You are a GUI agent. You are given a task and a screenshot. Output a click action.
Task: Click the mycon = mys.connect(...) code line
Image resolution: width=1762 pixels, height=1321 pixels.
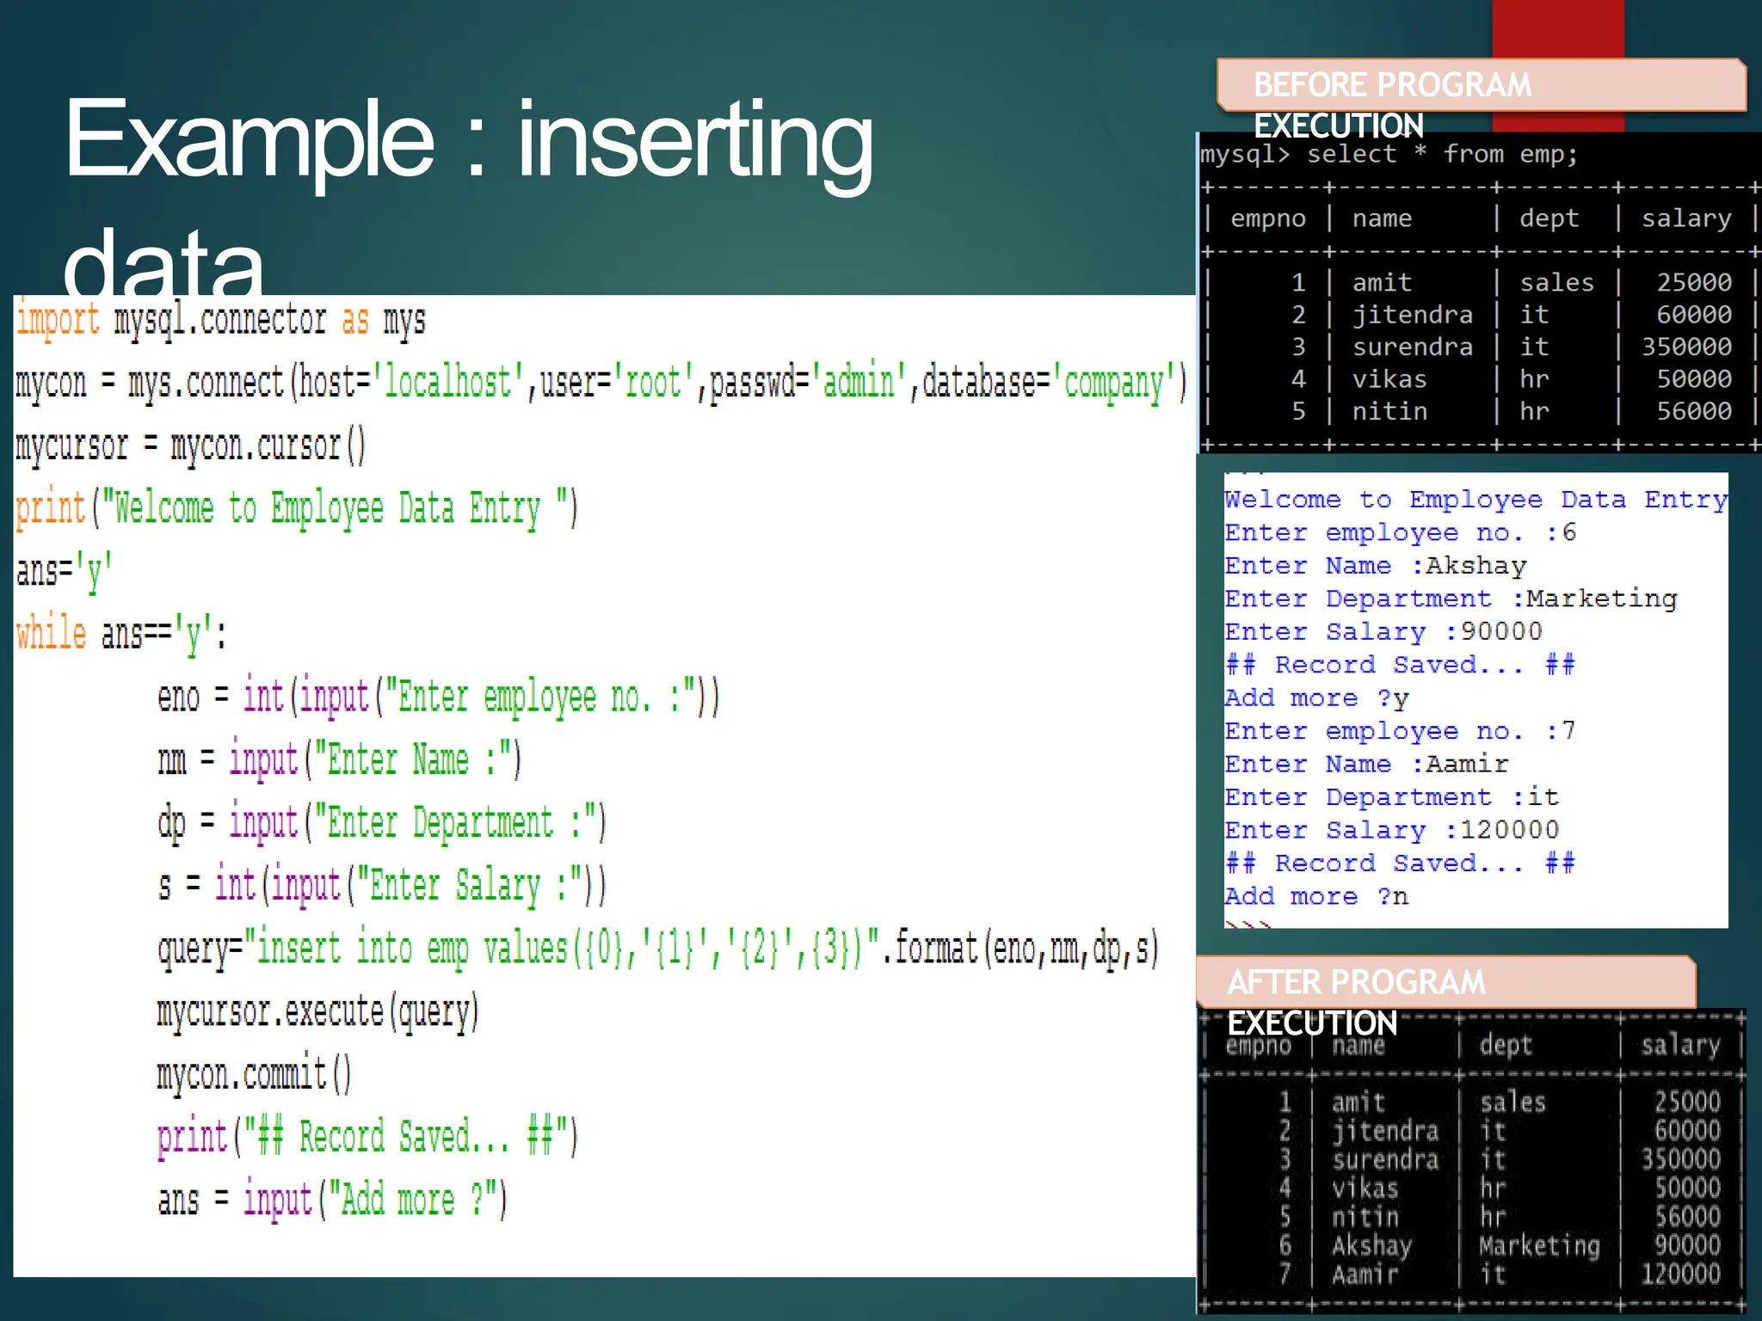click(601, 383)
